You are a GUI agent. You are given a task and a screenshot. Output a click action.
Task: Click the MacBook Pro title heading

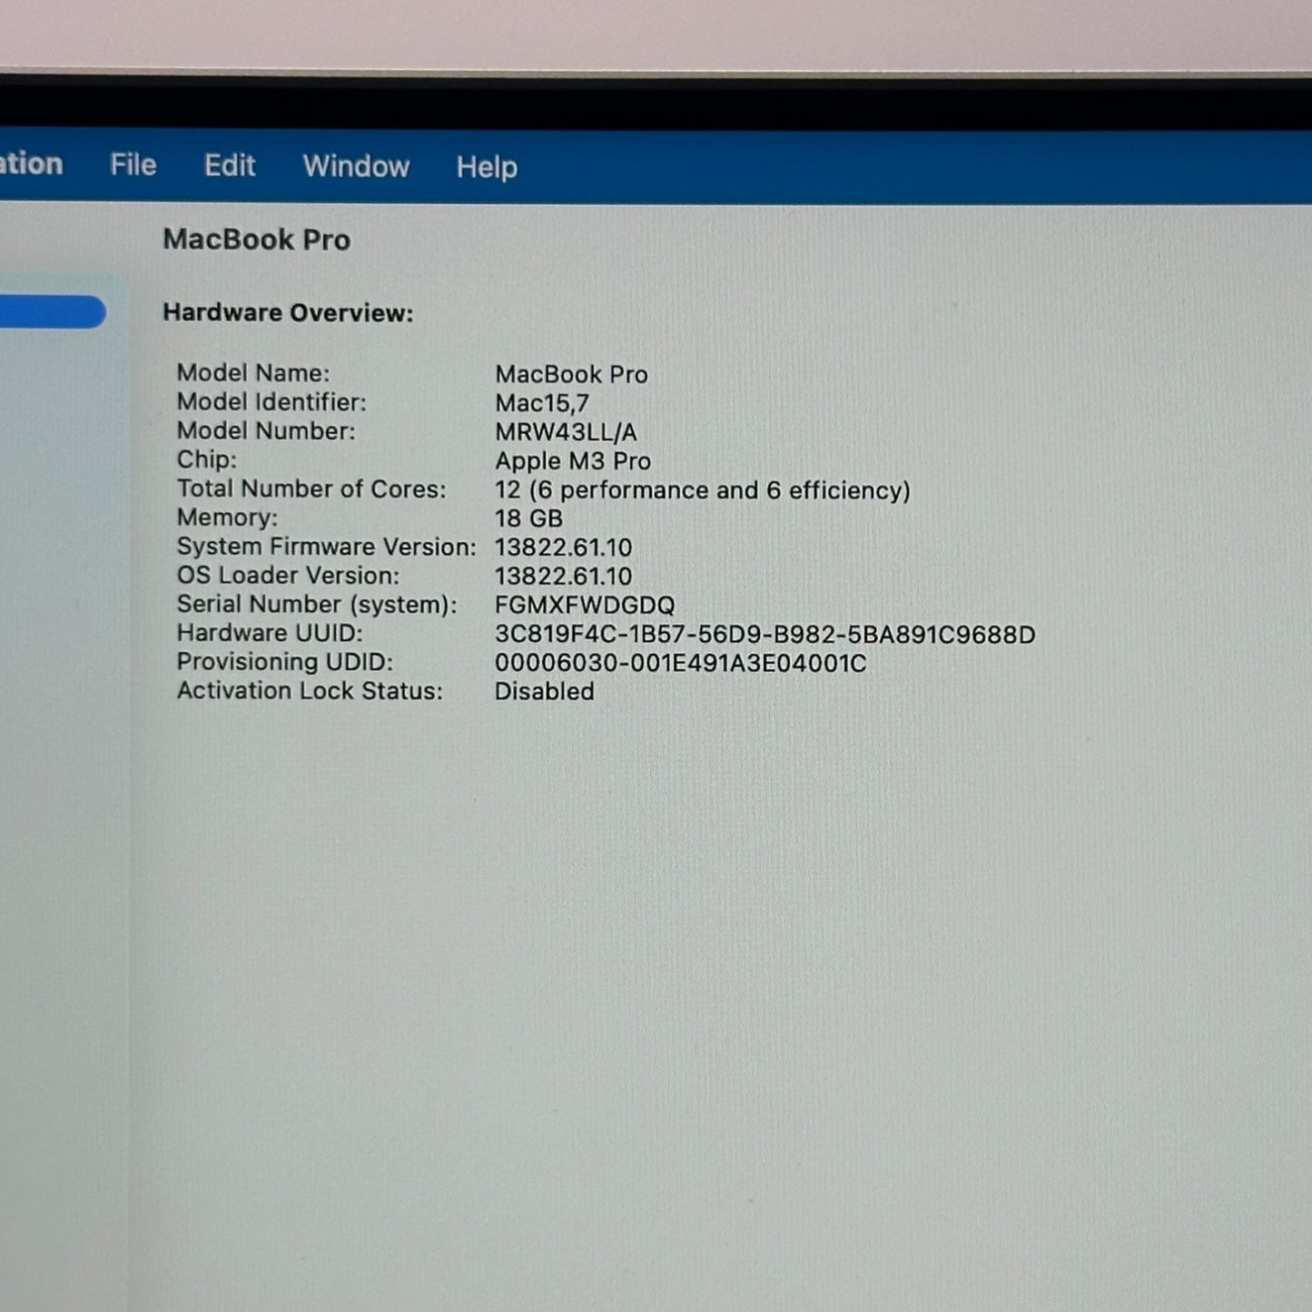point(256,240)
